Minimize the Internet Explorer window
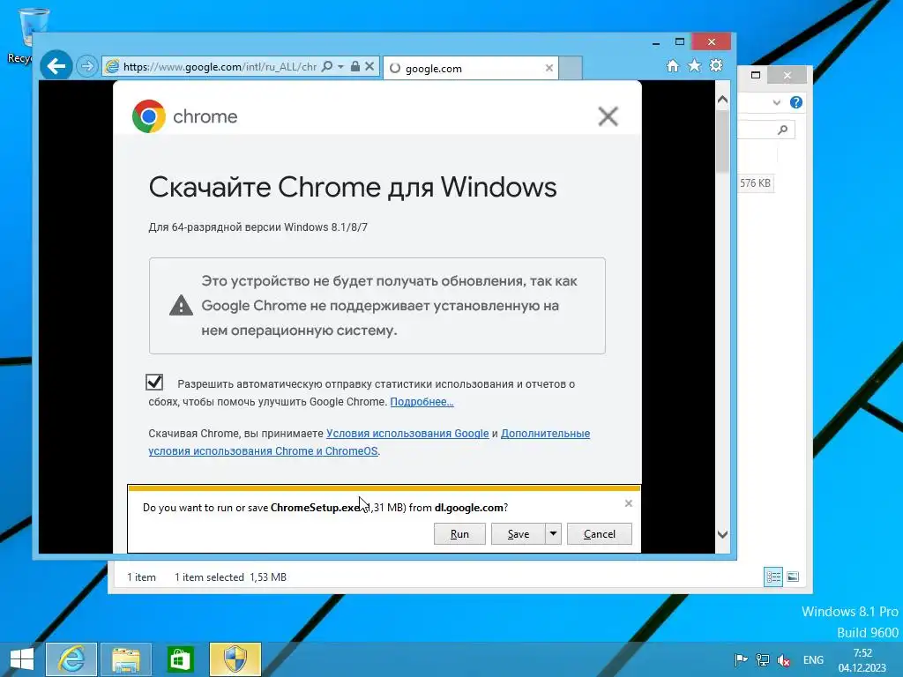Image resolution: width=903 pixels, height=677 pixels. 656,42
